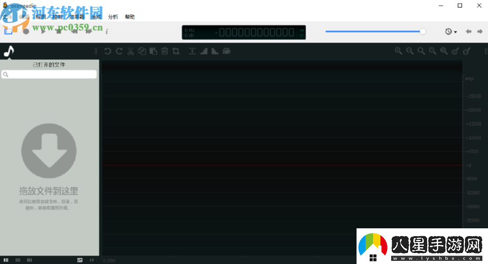Click the music note opened files icon

(9, 51)
